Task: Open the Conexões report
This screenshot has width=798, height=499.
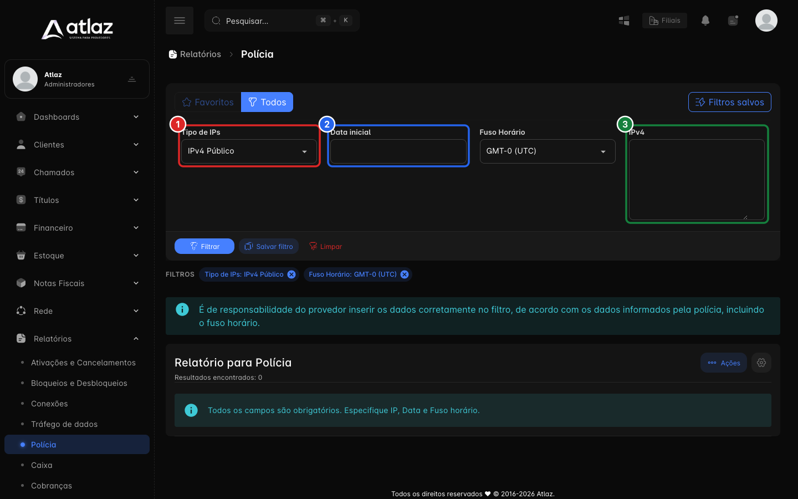Action: pyautogui.click(x=77, y=404)
